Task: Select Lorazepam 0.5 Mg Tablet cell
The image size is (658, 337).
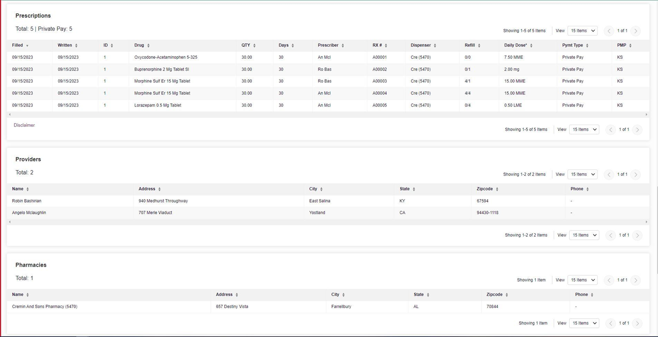Action: (158, 105)
